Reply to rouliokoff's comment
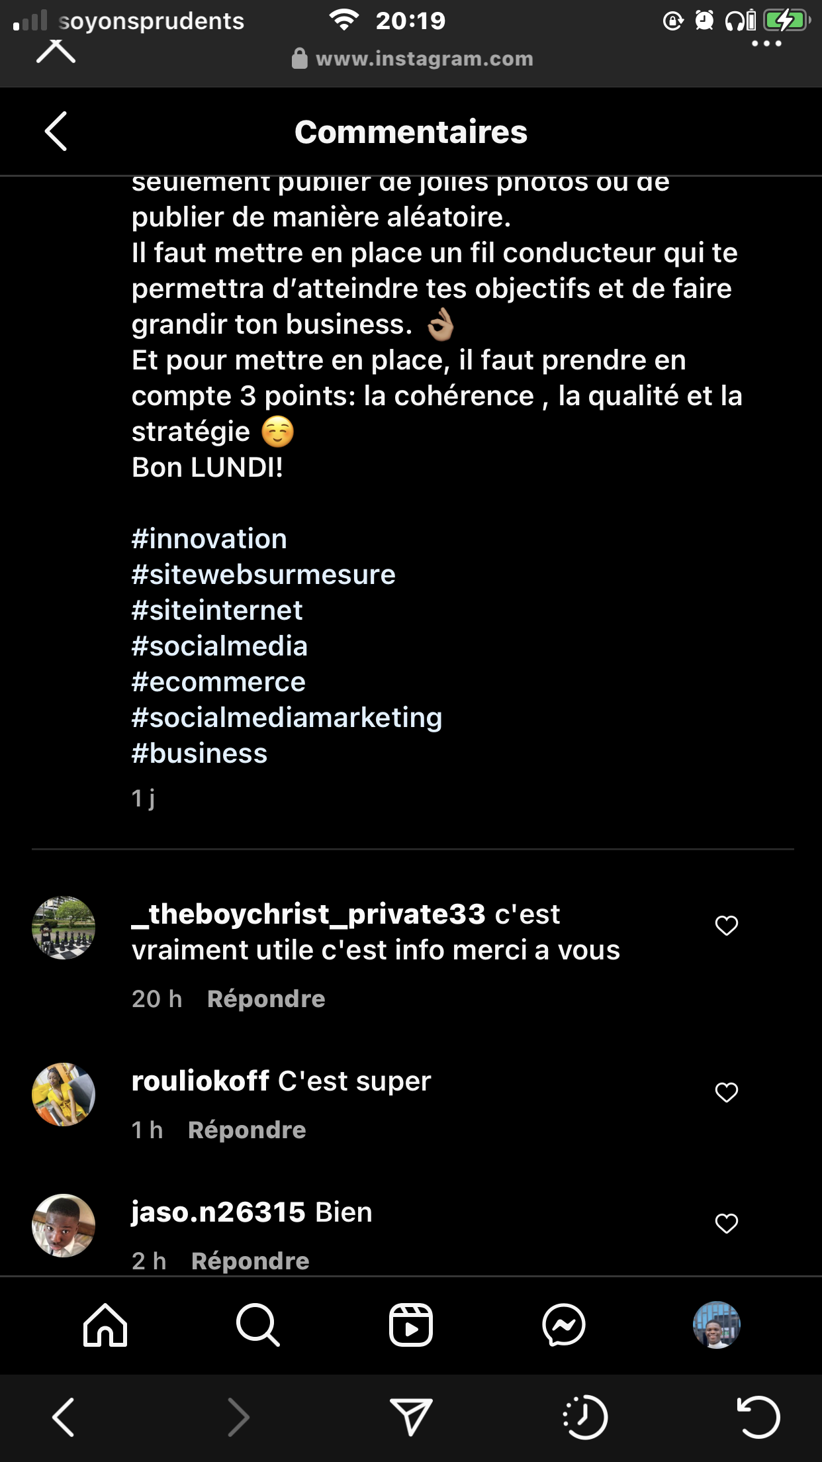The image size is (822, 1462). [247, 1130]
